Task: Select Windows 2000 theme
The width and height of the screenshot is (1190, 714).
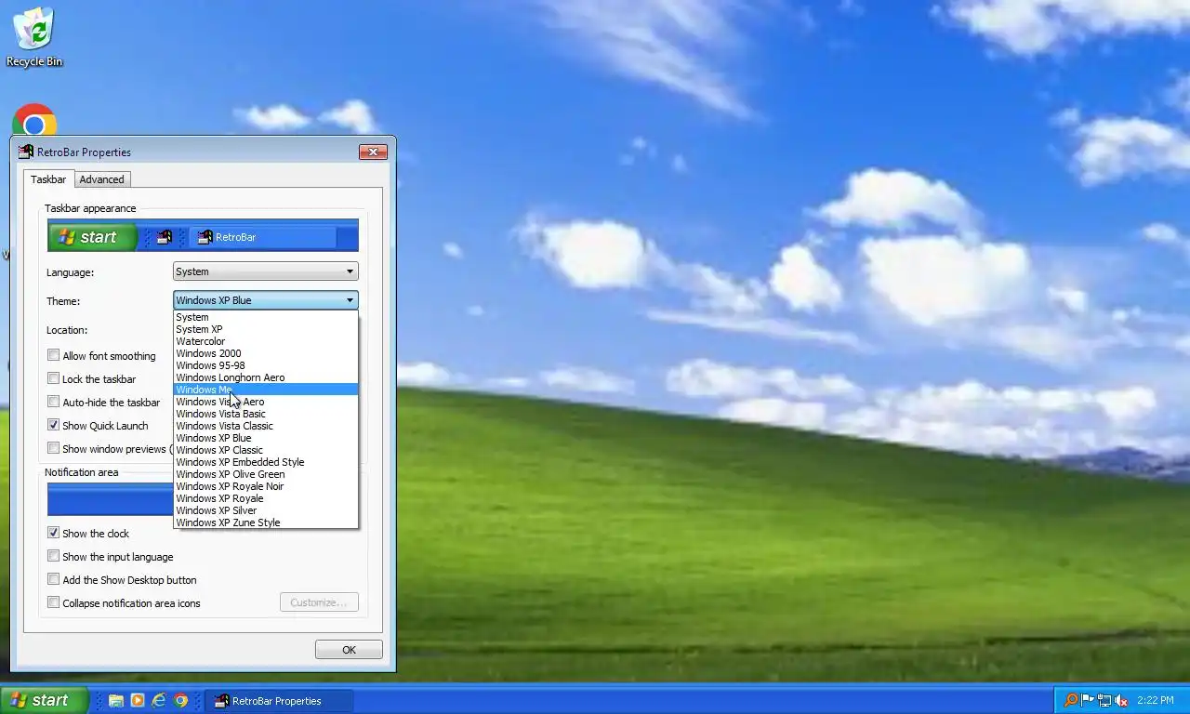Action: tap(266, 353)
